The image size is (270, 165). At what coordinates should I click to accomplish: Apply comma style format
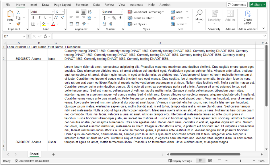120,18
